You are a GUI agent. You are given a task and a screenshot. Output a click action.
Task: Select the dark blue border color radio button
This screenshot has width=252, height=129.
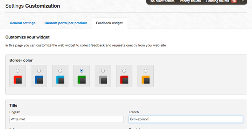(39, 71)
